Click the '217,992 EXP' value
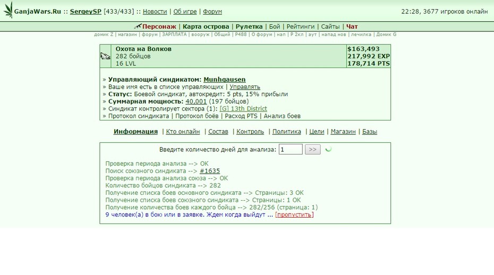Viewport: 494px width, 275px height. 369,56
